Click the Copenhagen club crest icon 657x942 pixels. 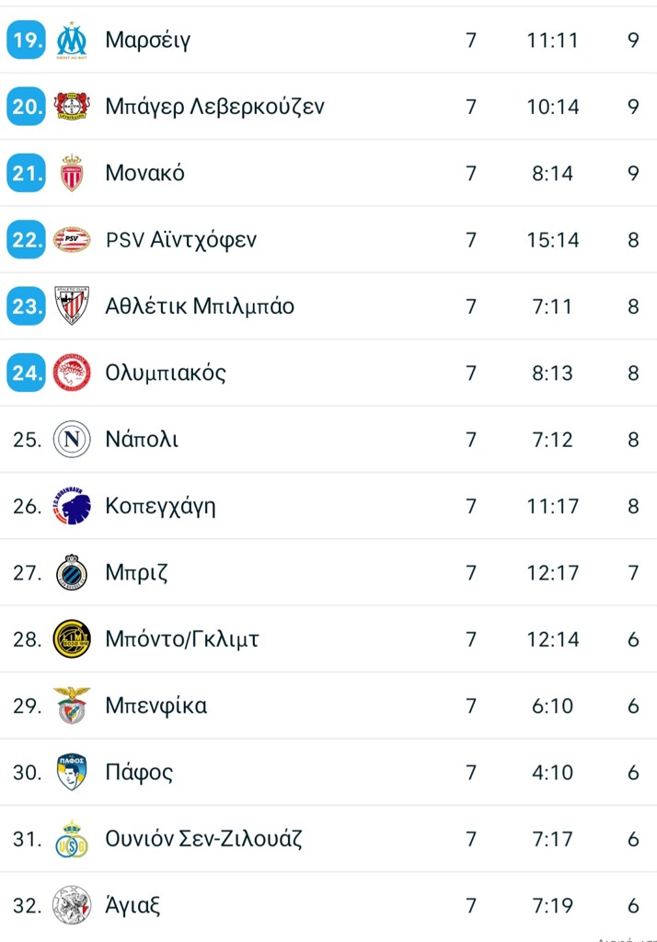point(71,506)
